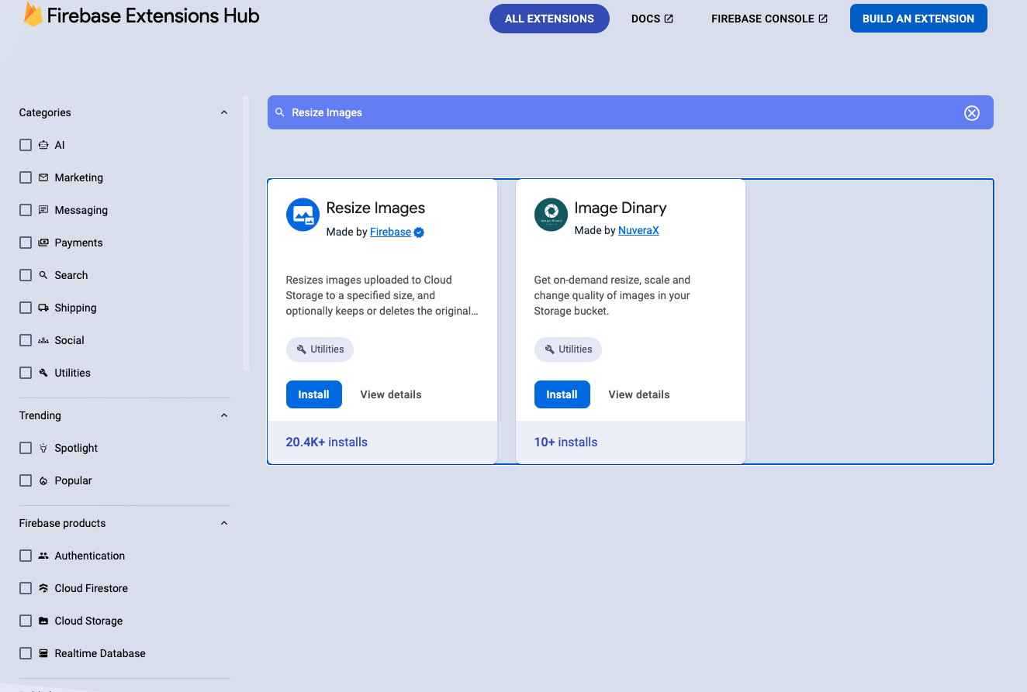Toggle the Shipping checkbox

pyautogui.click(x=26, y=308)
